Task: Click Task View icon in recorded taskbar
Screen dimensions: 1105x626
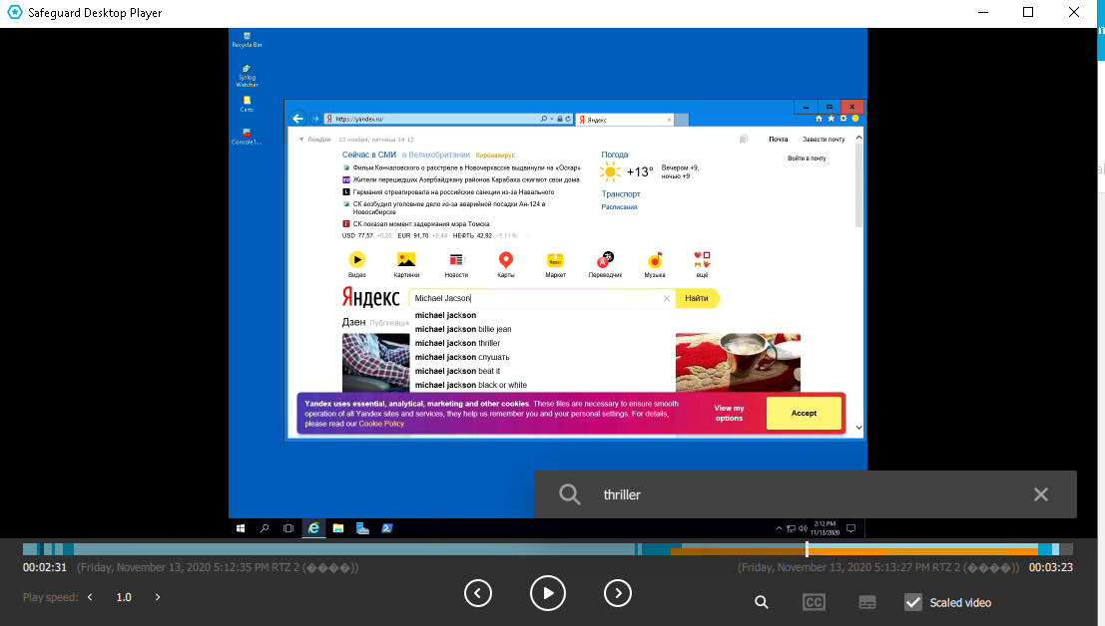Action: pos(288,528)
